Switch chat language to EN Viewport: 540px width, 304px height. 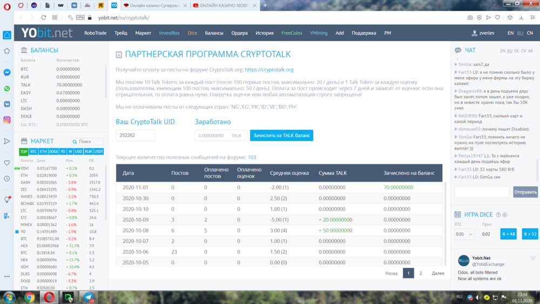[502, 51]
